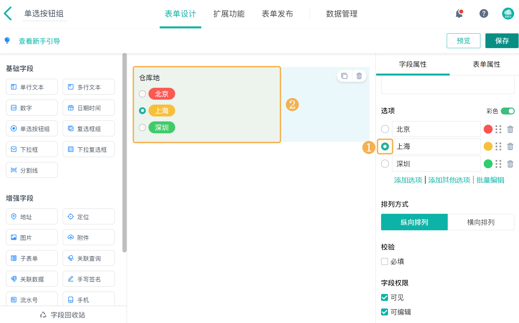Delete the 北京 option with trash icon
This screenshot has height=323, width=519.
click(510, 129)
